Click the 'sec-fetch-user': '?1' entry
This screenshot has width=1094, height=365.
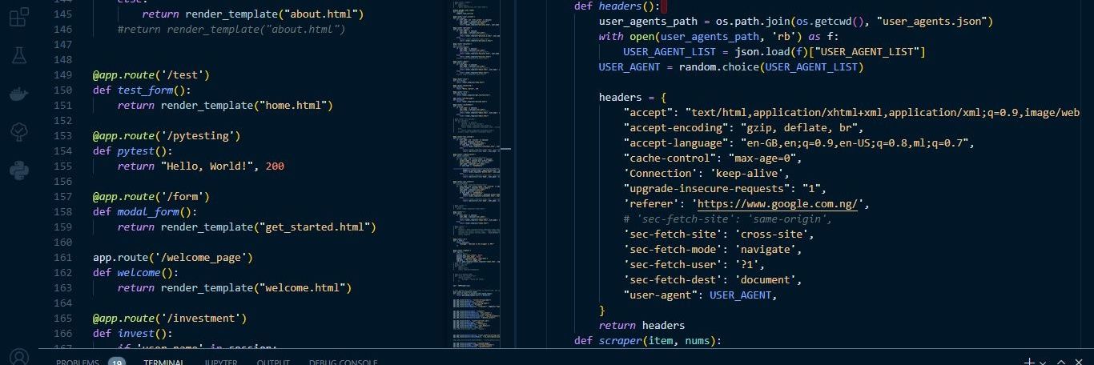tap(698, 264)
